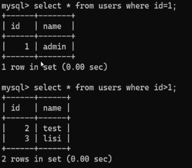Select the 'lisi' name cell
The width and height of the screenshot is (192, 168).
click(x=52, y=138)
